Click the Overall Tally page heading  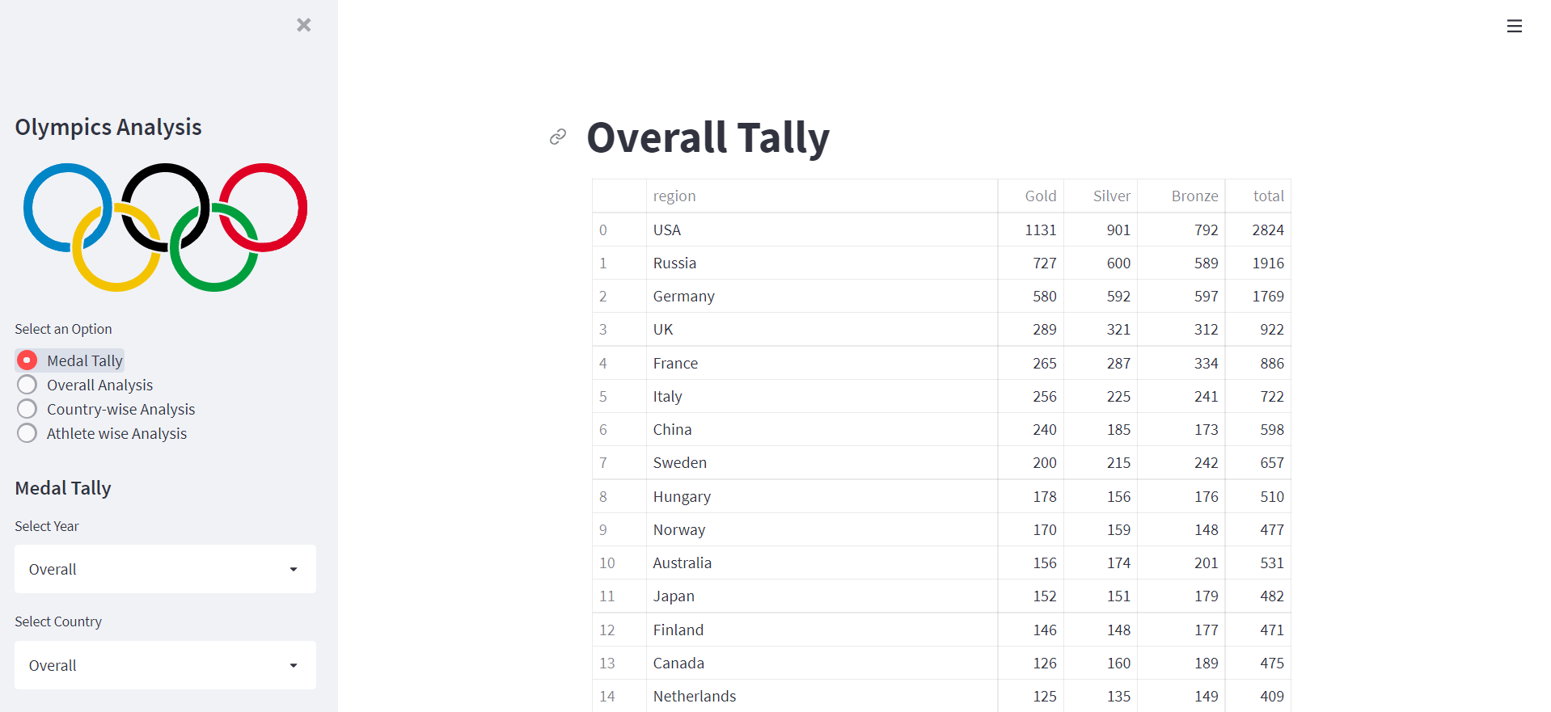[708, 137]
